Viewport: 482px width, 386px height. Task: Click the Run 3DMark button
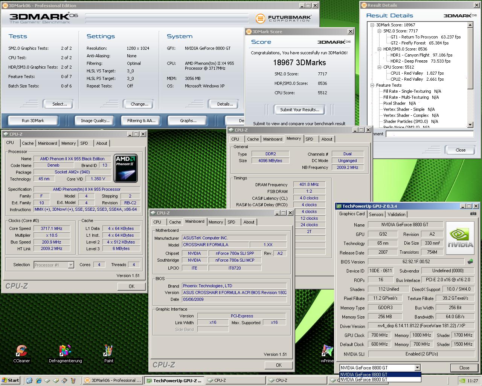pos(33,121)
